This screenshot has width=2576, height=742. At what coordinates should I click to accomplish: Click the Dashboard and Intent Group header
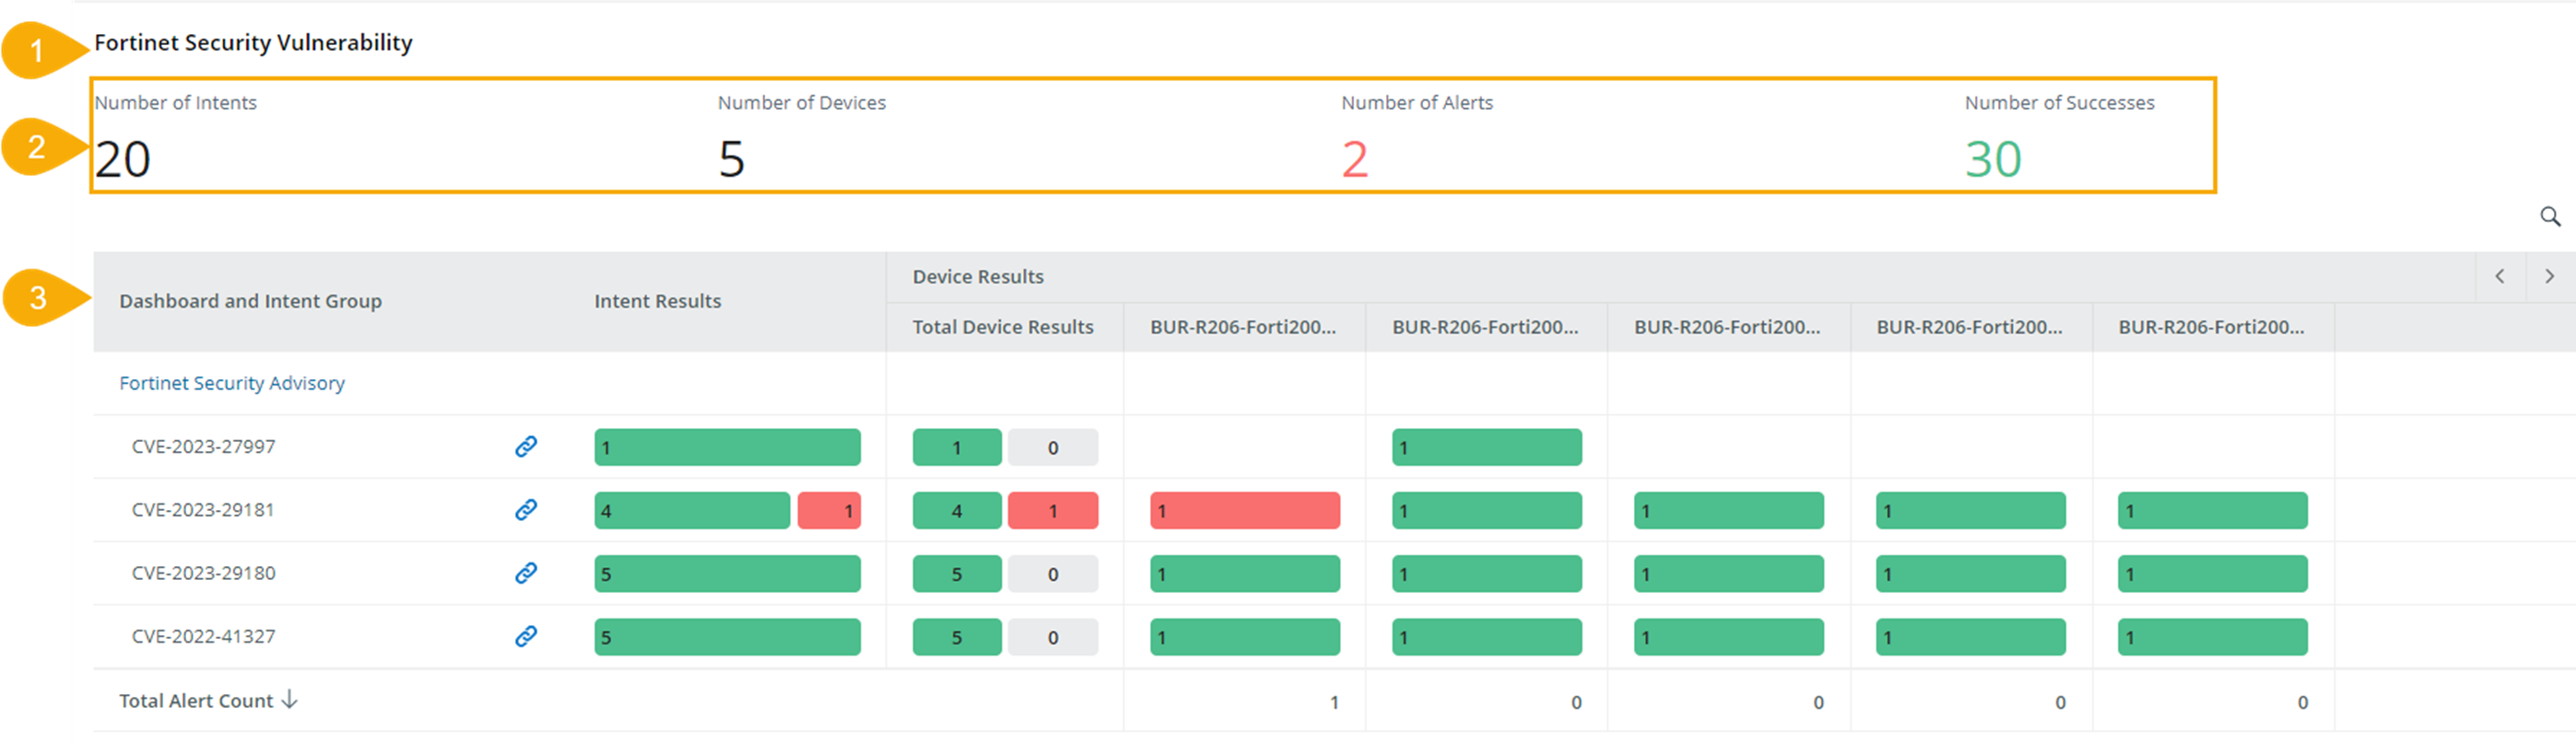click(250, 302)
